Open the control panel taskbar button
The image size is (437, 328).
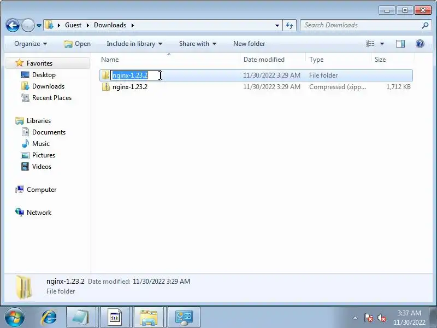tap(184, 318)
